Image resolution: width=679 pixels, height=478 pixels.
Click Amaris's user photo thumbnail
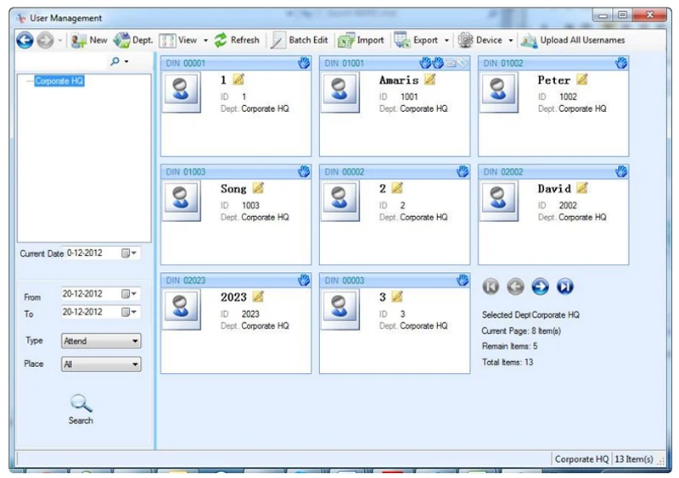tap(340, 92)
